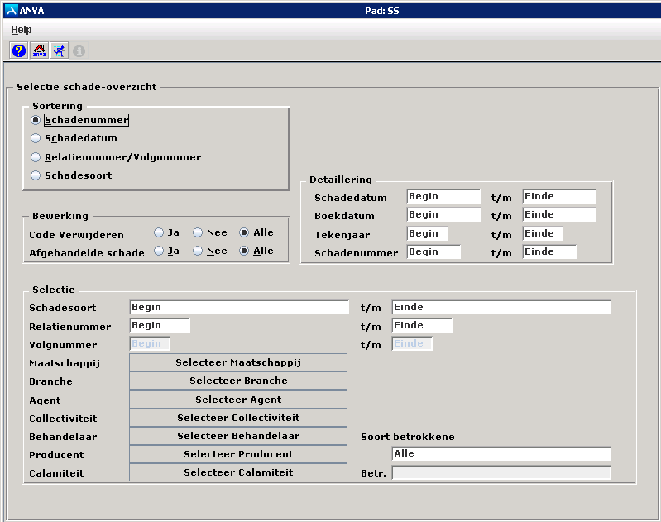Click the running man icon in toolbar
Image resolution: width=661 pixels, height=522 pixels.
coord(60,50)
